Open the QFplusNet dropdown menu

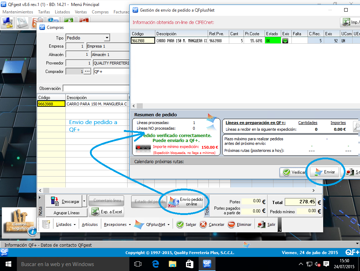tap(152, 224)
